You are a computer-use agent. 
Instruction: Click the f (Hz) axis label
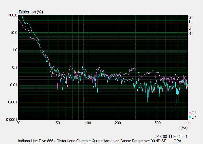point(183,128)
